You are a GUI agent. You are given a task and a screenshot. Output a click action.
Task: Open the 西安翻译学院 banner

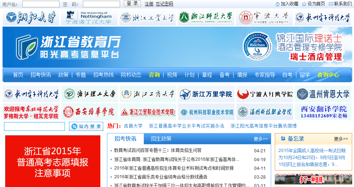point(323,112)
